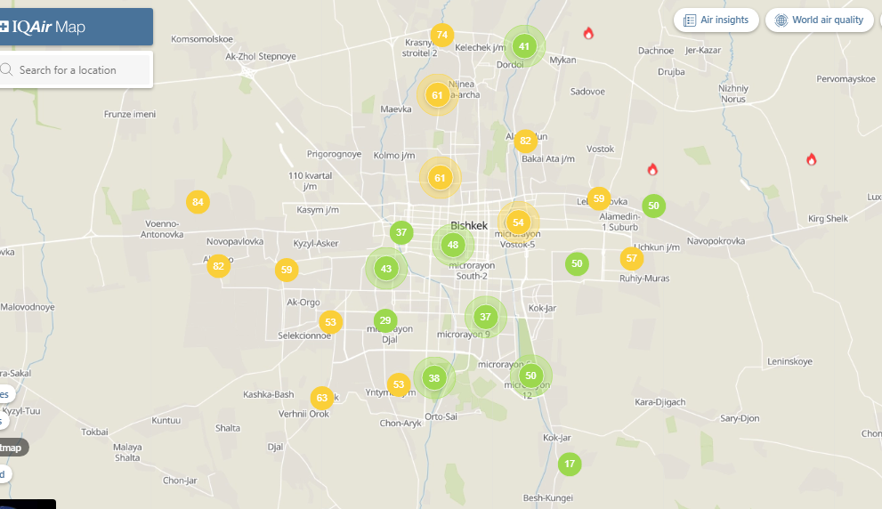
Task: Open the 82 marker near Bakai Ata j/m
Action: pos(525,141)
